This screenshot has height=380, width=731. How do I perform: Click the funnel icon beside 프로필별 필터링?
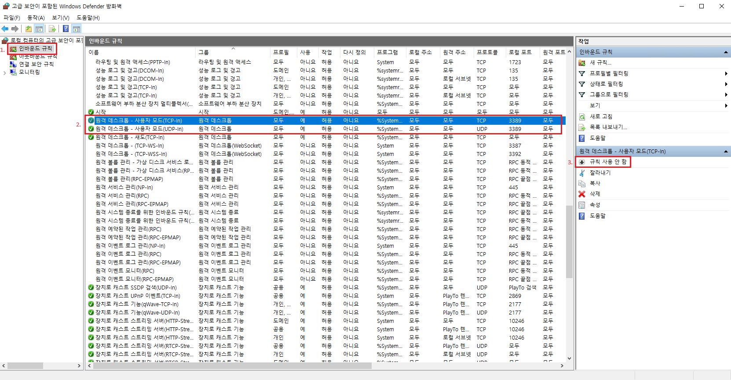(x=582, y=73)
